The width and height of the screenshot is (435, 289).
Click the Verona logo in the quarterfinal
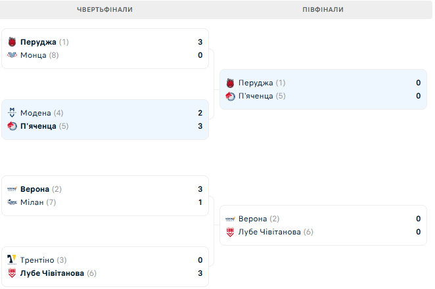point(12,189)
